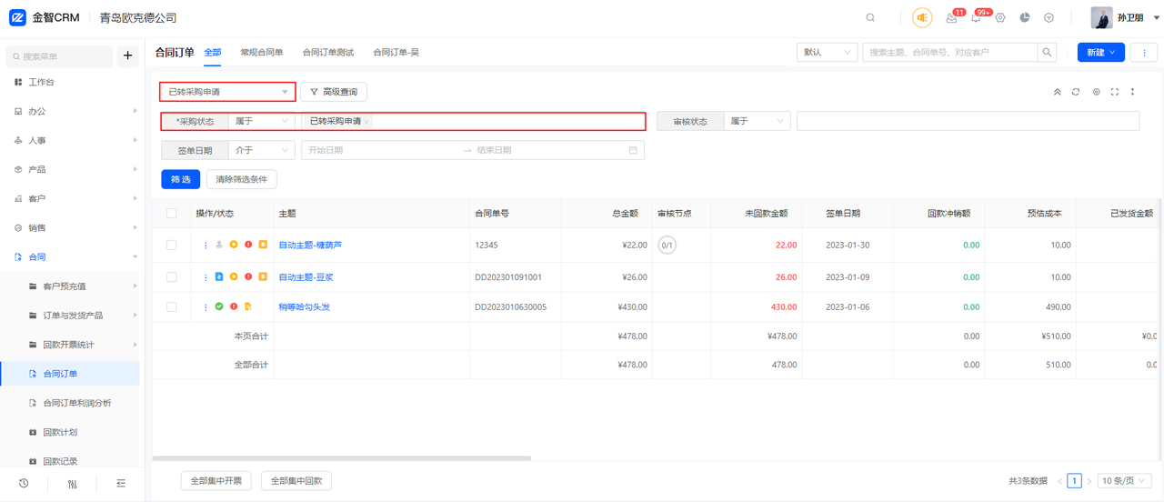Click the green check status icon in 稍等哈勾头发 row
Image resolution: width=1164 pixels, height=502 pixels.
click(219, 307)
